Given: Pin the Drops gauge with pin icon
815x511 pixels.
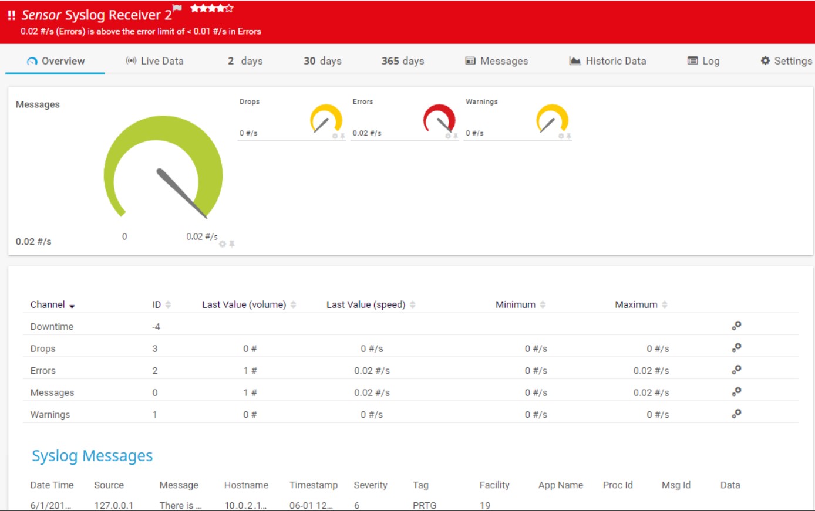Looking at the screenshot, I should point(342,136).
